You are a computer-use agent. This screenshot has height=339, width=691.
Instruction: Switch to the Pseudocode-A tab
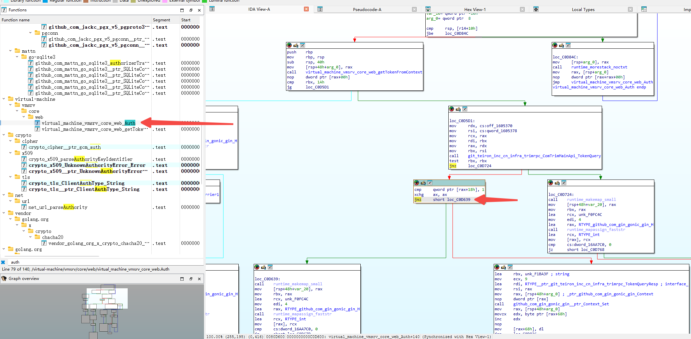(367, 9)
